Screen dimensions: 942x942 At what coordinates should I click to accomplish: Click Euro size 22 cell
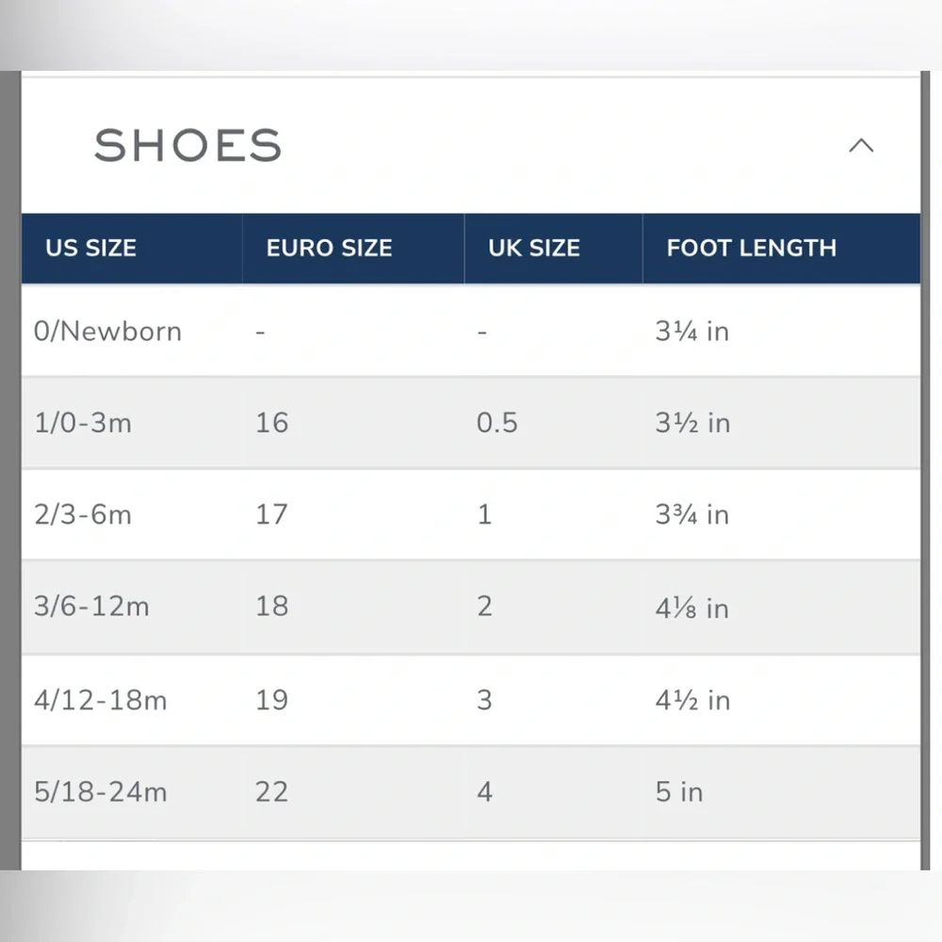272,792
